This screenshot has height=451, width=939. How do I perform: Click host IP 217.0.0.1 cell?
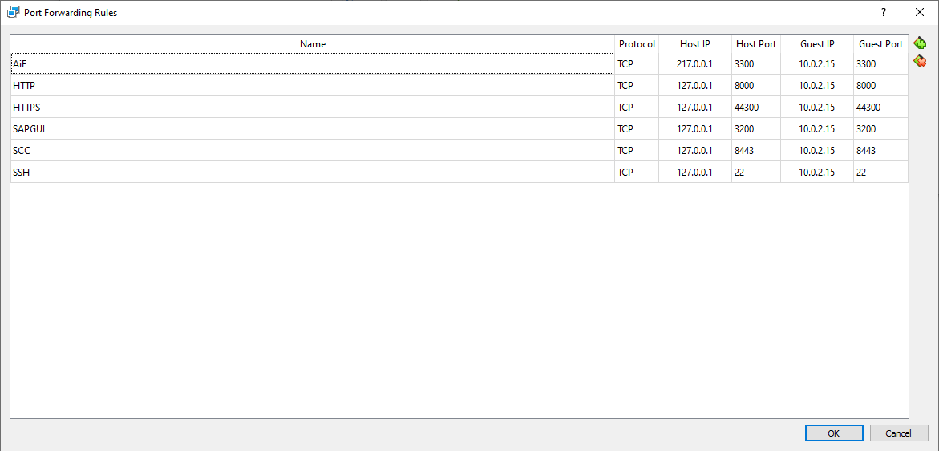pyautogui.click(x=694, y=64)
